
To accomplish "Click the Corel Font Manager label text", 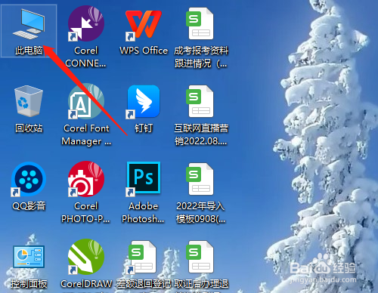I will 86,134.
